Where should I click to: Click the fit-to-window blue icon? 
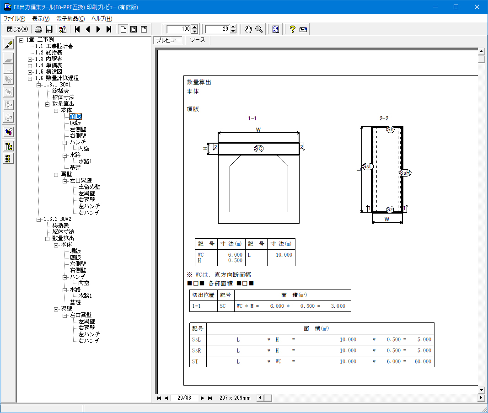click(x=276, y=29)
